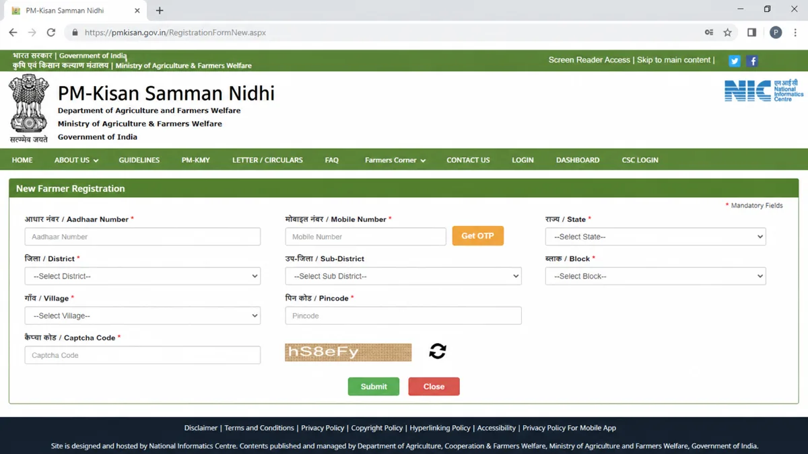808x454 pixels.
Task: Open LOGIN menu item
Action: [x=523, y=160]
